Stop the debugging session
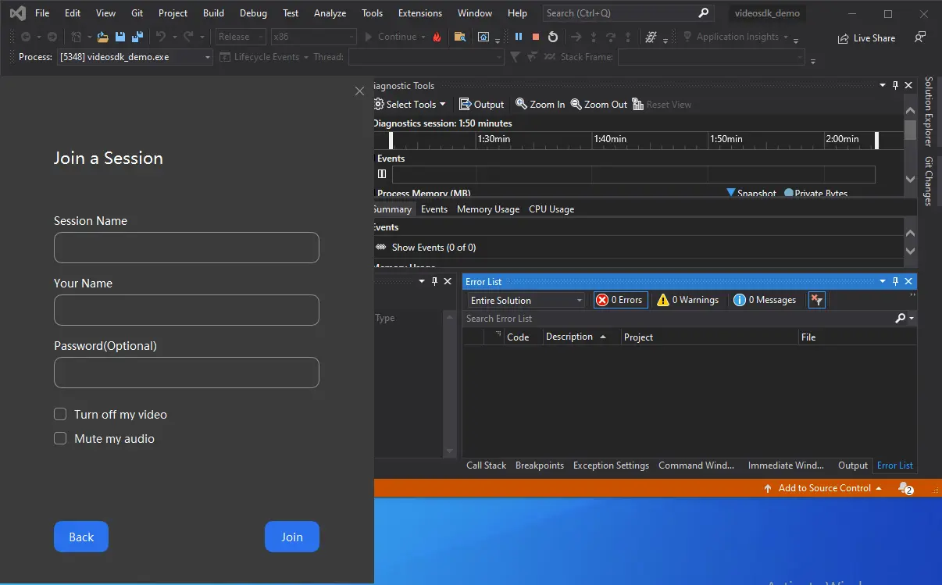This screenshot has width=942, height=585. coord(536,36)
